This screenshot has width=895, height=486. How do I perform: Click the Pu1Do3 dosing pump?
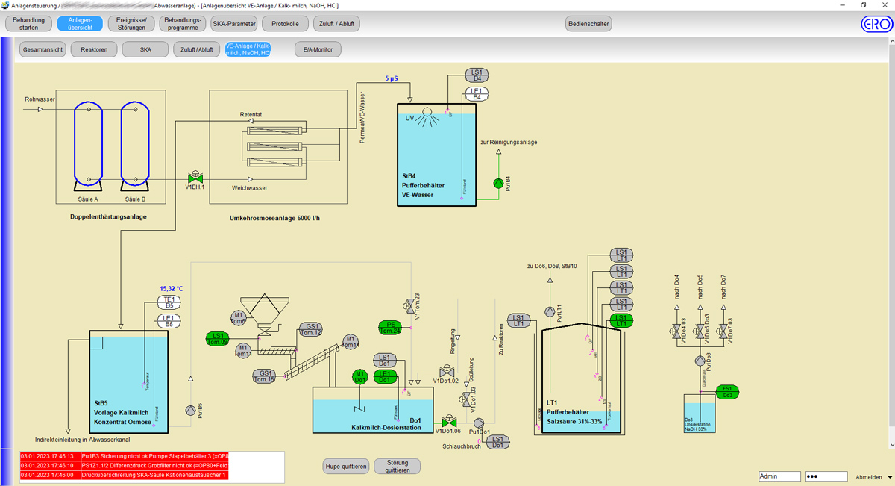pyautogui.click(x=700, y=361)
